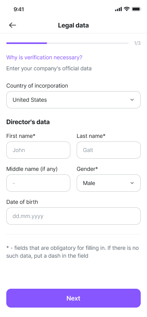Focus the Last name input field

point(109,150)
